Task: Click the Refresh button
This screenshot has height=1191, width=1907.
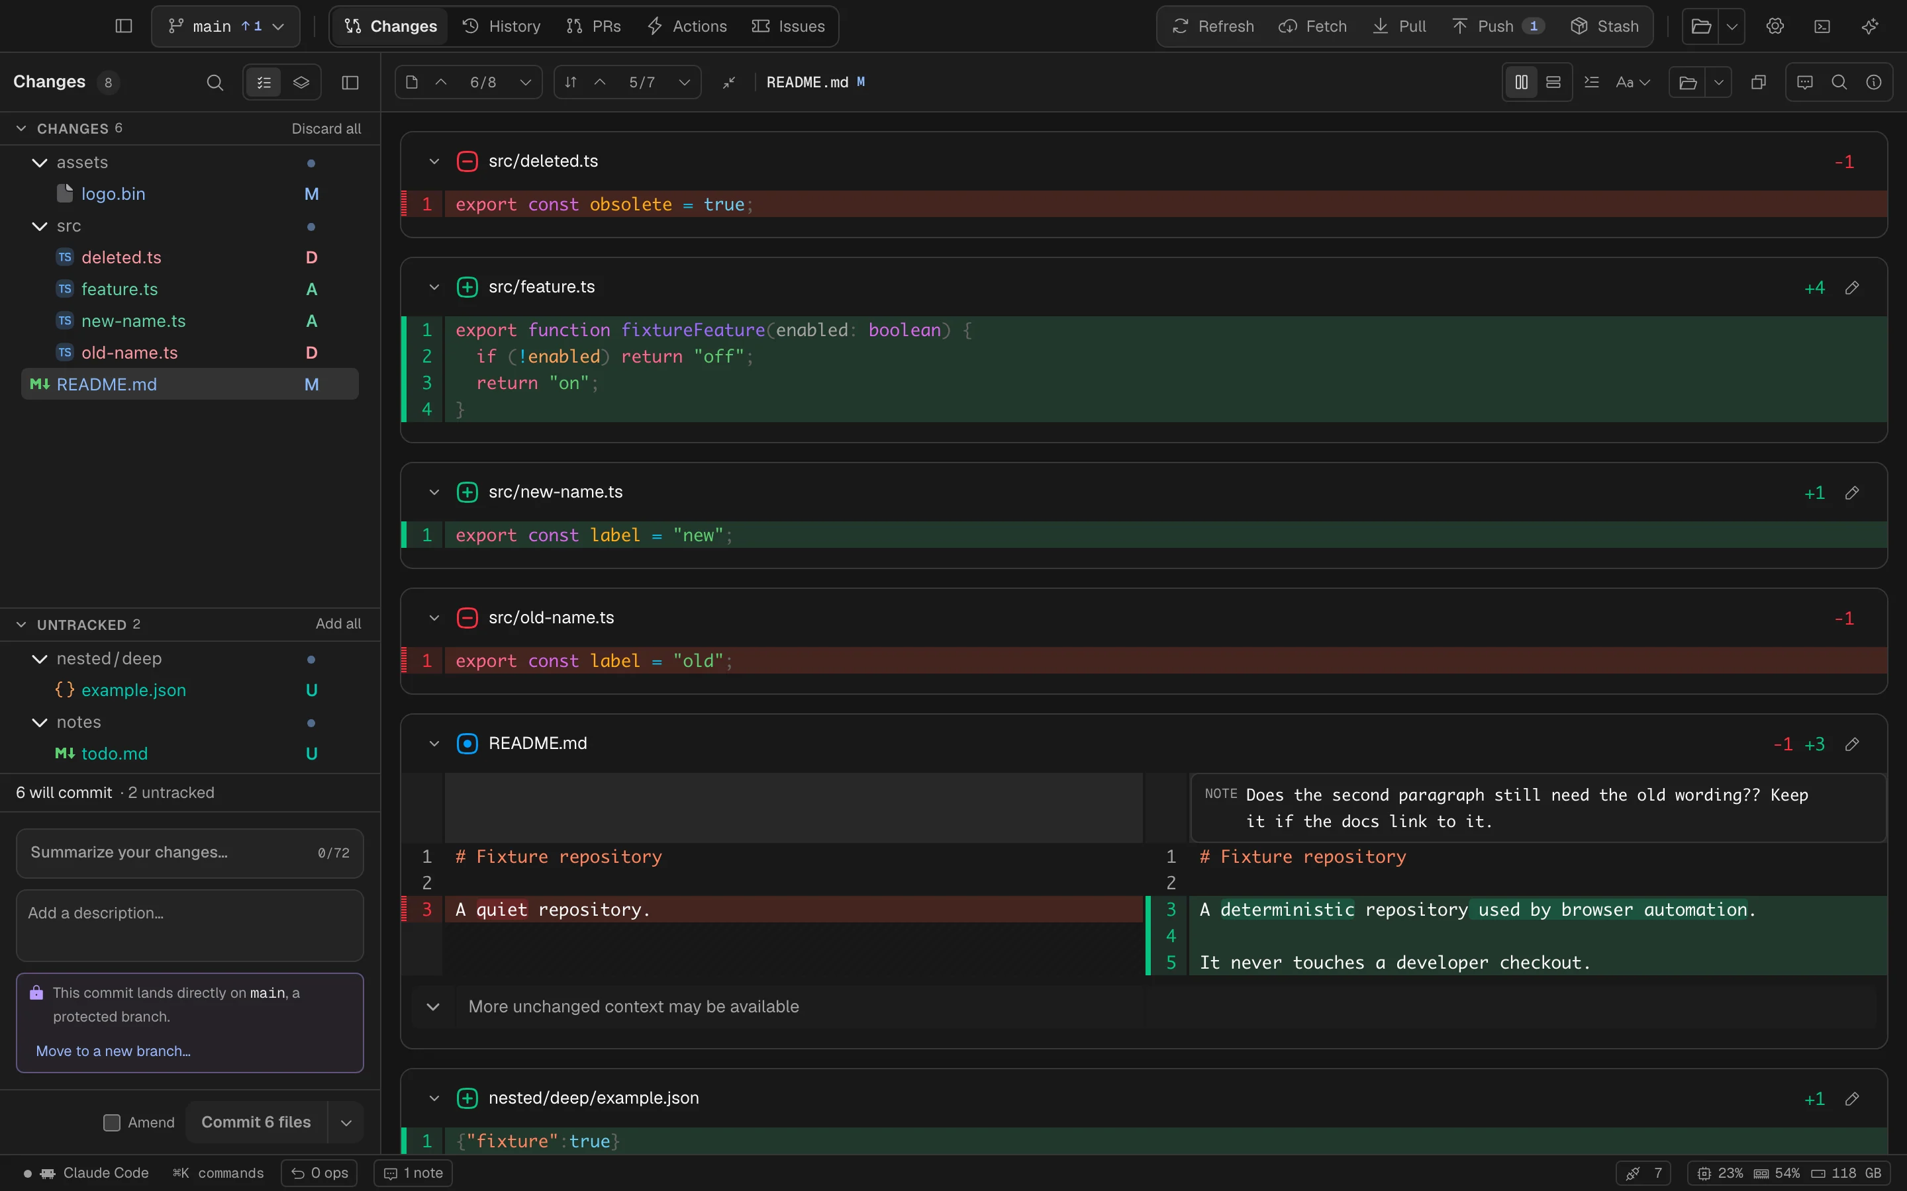Action: tap(1213, 26)
